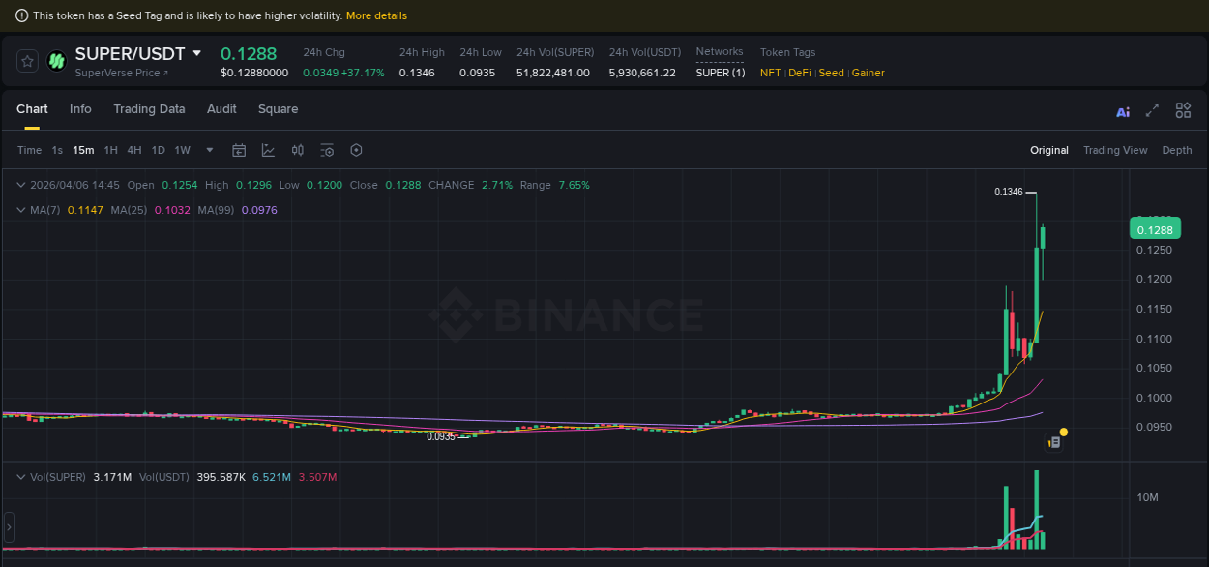The height and width of the screenshot is (567, 1209).
Task: Open the Trading Data tab
Action: pyautogui.click(x=149, y=109)
